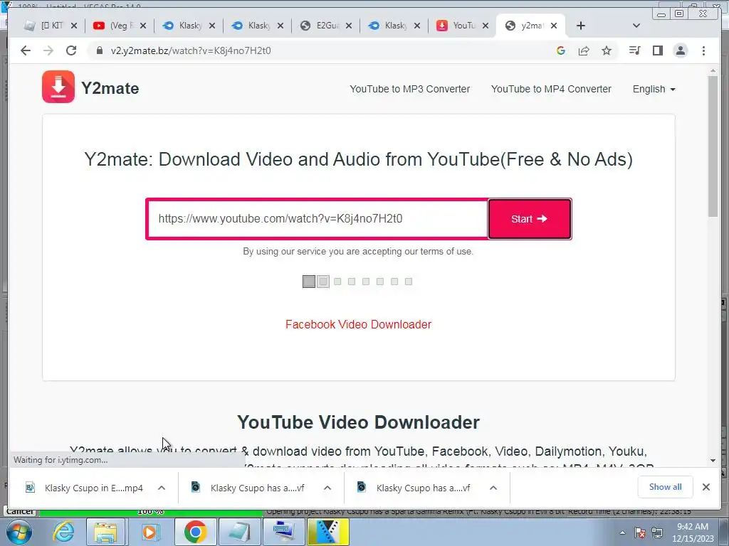Open the Google lens icon in address bar

pos(561,50)
